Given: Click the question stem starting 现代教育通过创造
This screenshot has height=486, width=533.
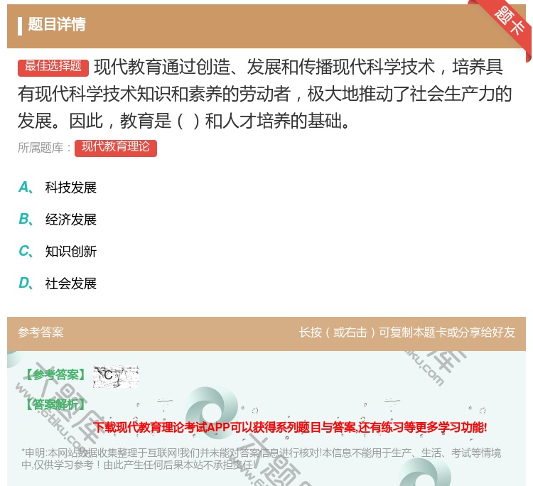Looking at the screenshot, I should [265, 94].
